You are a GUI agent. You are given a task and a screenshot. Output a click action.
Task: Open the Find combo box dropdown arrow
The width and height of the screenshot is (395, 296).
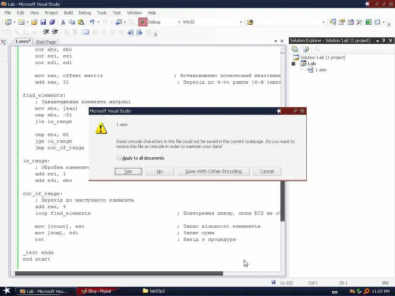click(324, 22)
